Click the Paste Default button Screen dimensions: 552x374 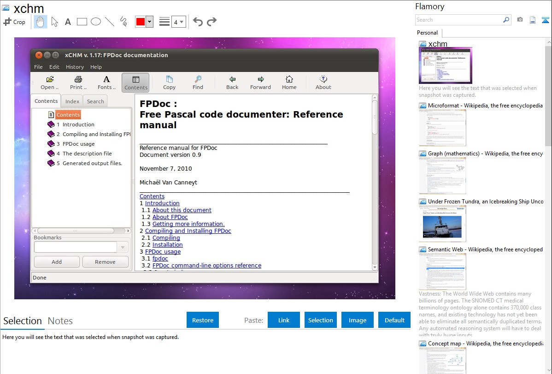click(x=394, y=320)
